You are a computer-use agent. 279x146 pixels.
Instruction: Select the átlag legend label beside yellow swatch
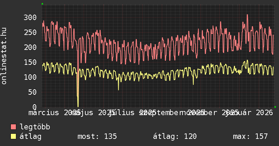point(31,136)
